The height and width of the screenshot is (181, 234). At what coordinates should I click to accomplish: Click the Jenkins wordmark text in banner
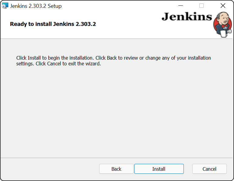(187, 17)
